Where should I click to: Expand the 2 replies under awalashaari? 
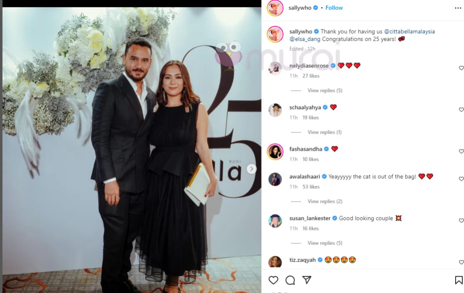coord(324,201)
